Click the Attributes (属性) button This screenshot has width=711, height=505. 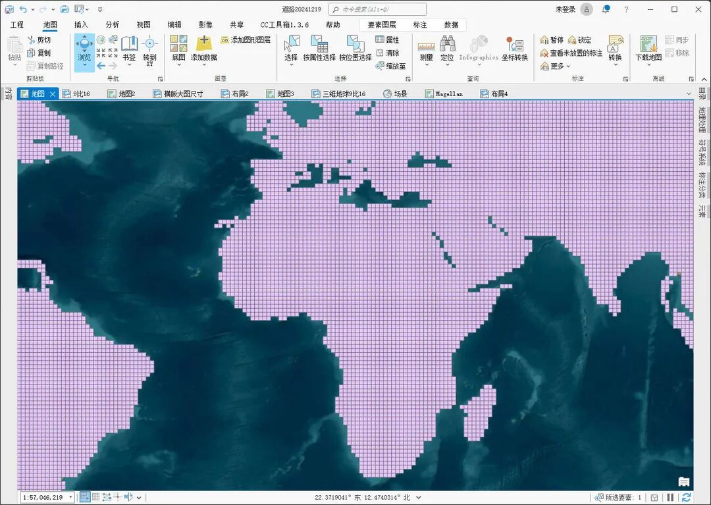pyautogui.click(x=387, y=40)
